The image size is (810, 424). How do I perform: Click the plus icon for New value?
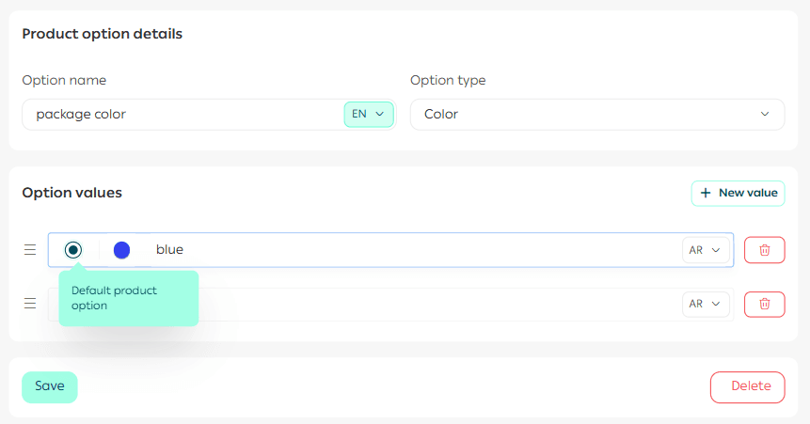click(706, 193)
